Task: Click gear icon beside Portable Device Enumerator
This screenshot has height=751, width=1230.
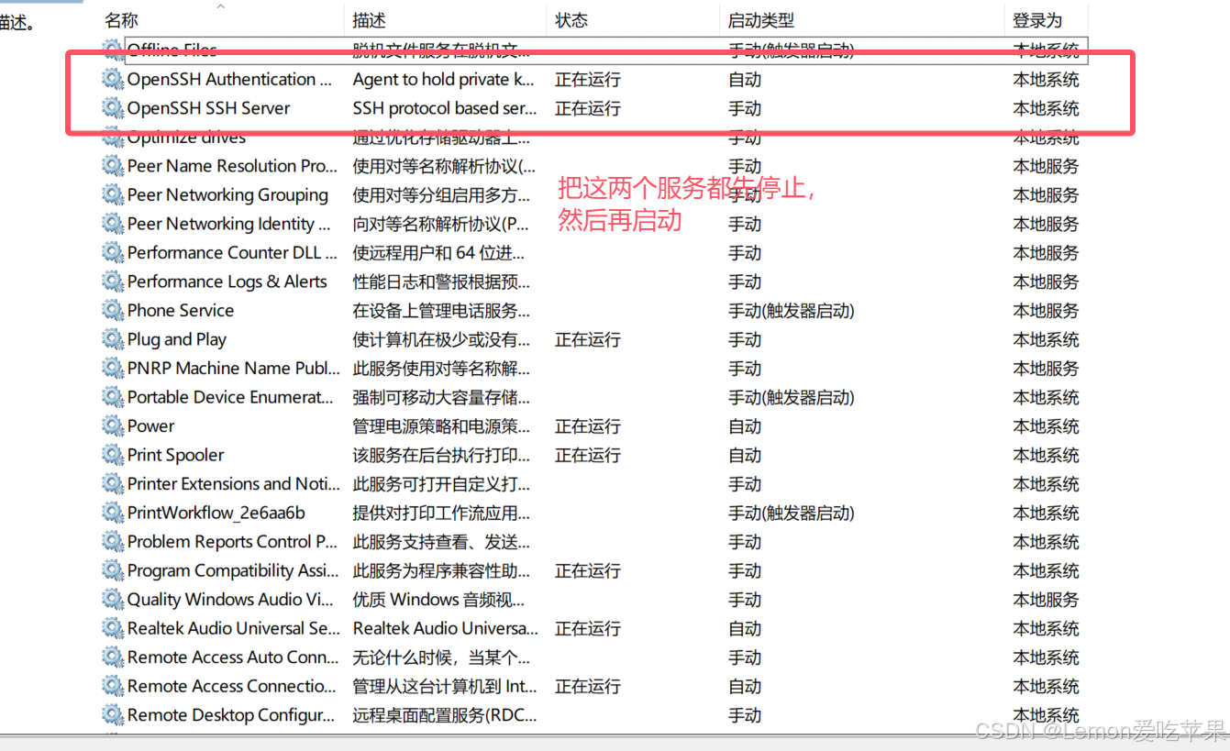Action: (113, 397)
